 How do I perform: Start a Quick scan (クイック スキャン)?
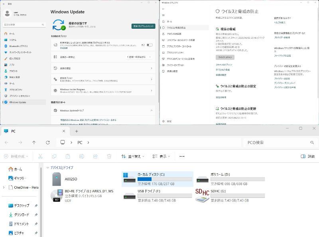pyautogui.click(x=225, y=57)
